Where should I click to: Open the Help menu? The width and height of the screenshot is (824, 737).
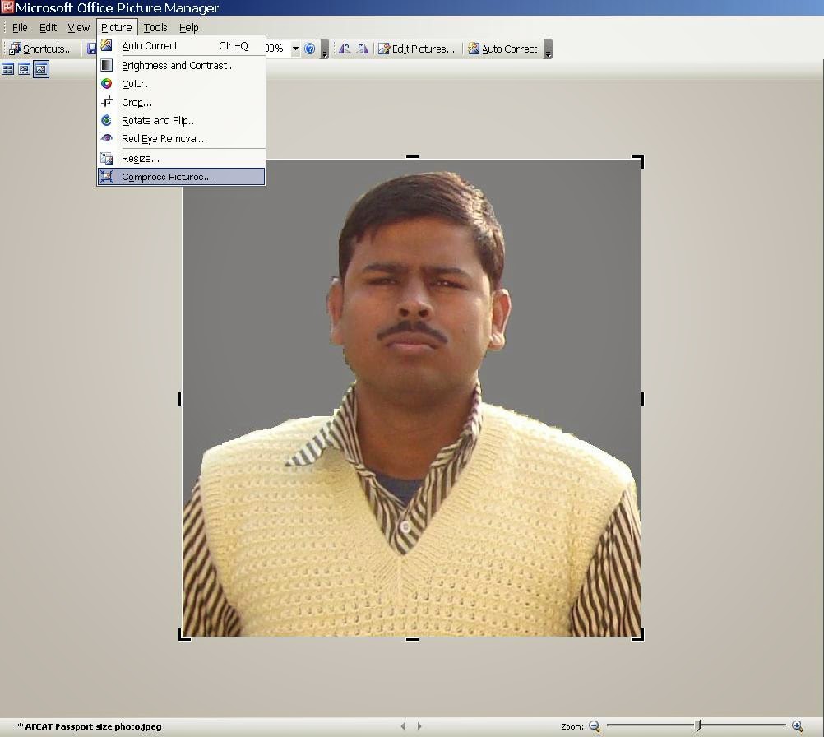tap(188, 27)
